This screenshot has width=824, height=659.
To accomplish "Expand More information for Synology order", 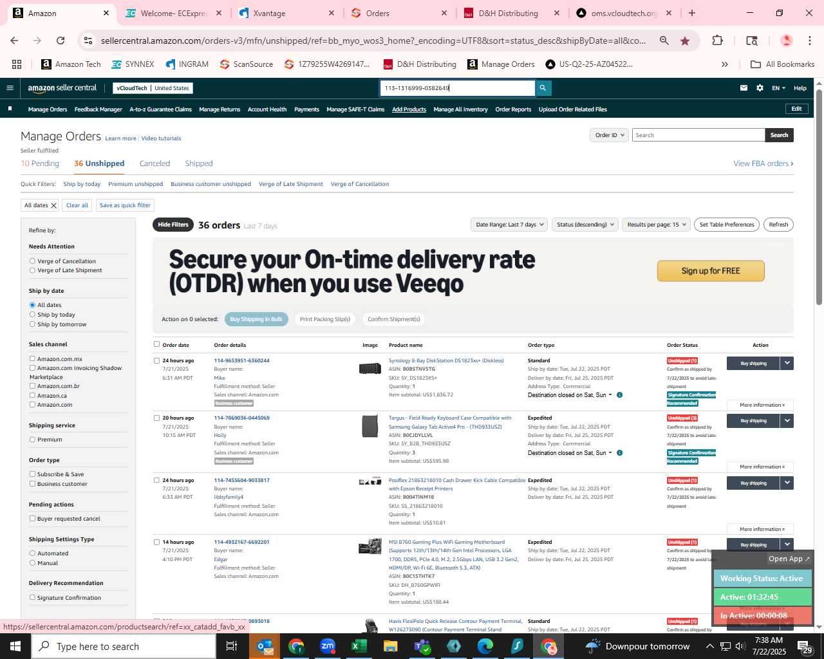I will (x=762, y=405).
